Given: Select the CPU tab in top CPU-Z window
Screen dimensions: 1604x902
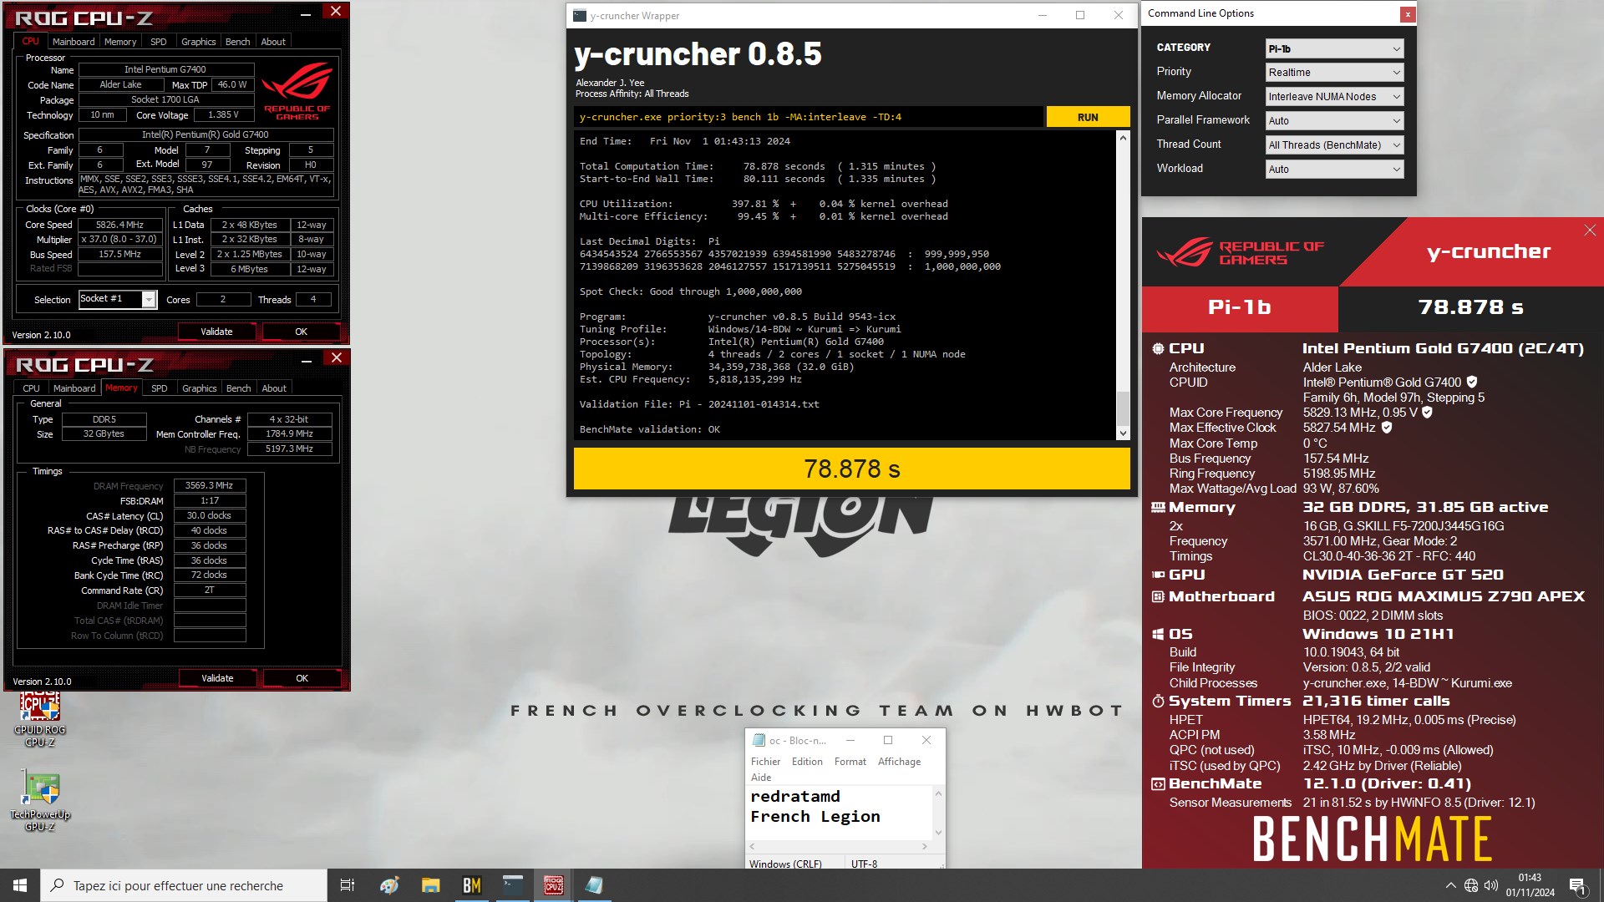Looking at the screenshot, I should coord(31,41).
